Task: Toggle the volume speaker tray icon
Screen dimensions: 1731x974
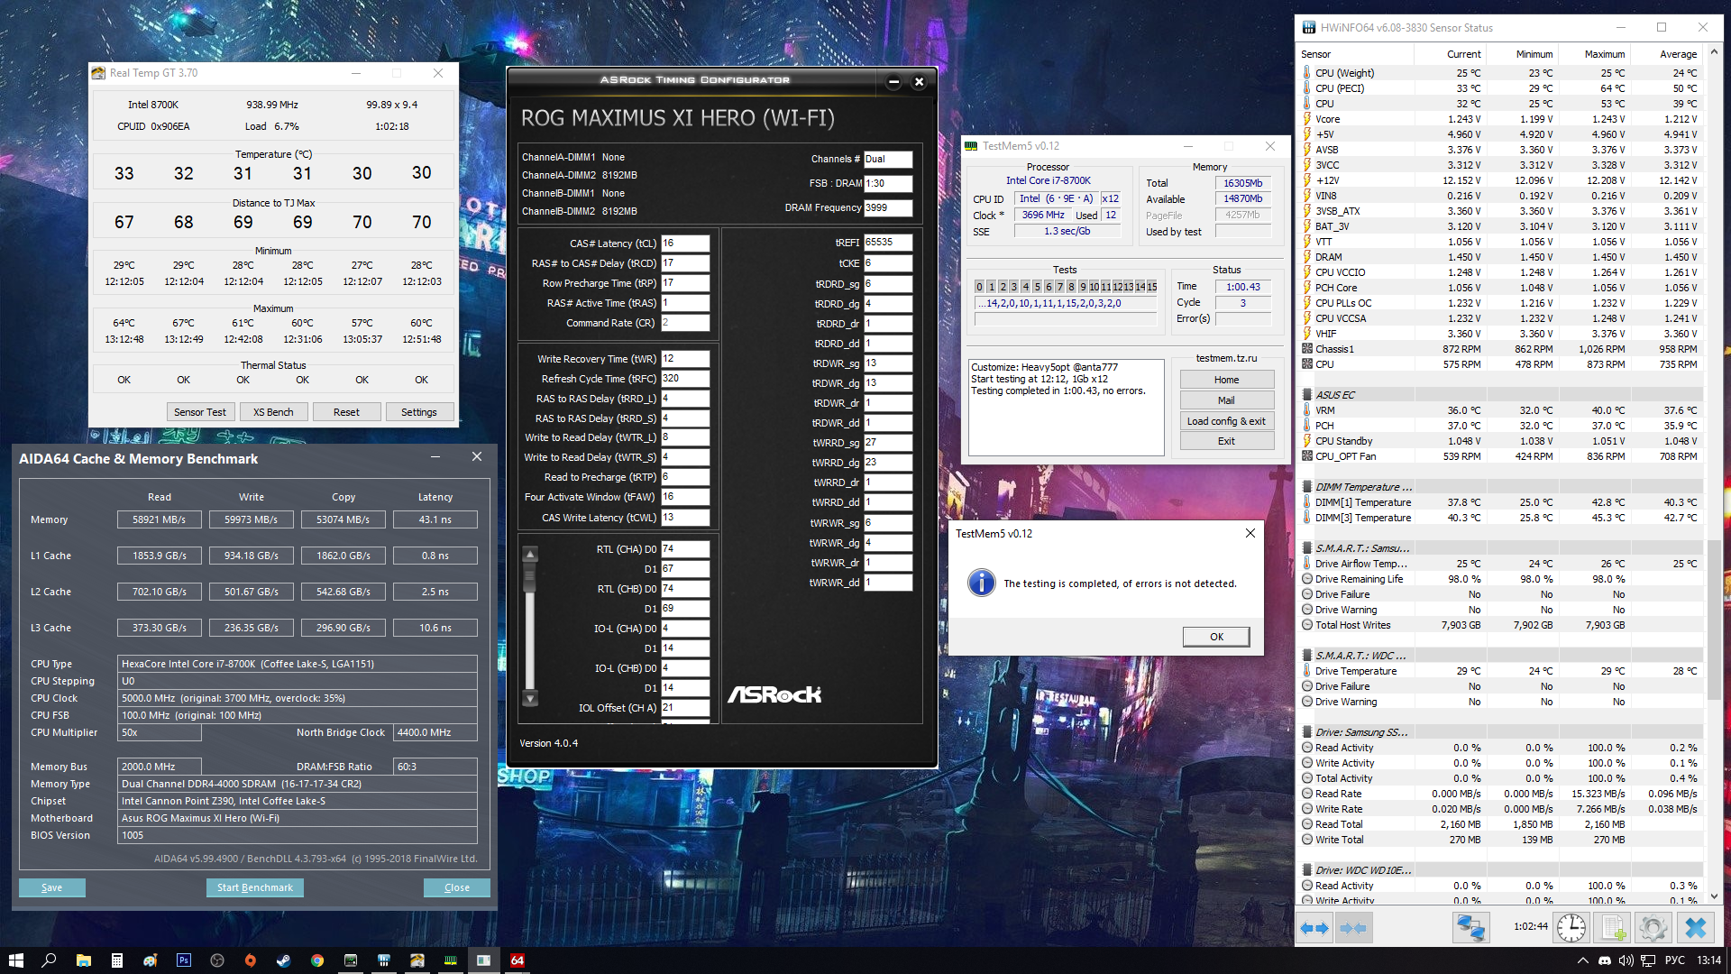Action: (1626, 960)
